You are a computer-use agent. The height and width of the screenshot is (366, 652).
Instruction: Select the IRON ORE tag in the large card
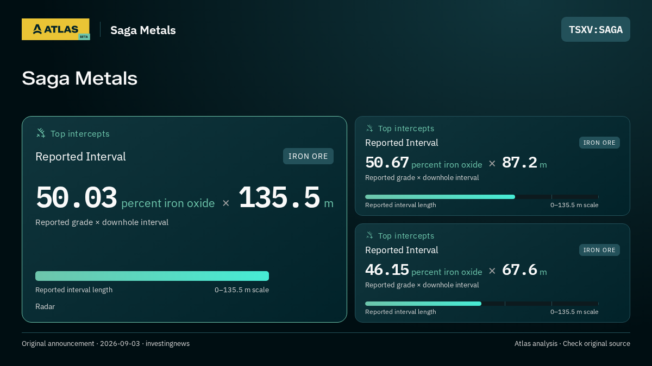click(x=308, y=156)
